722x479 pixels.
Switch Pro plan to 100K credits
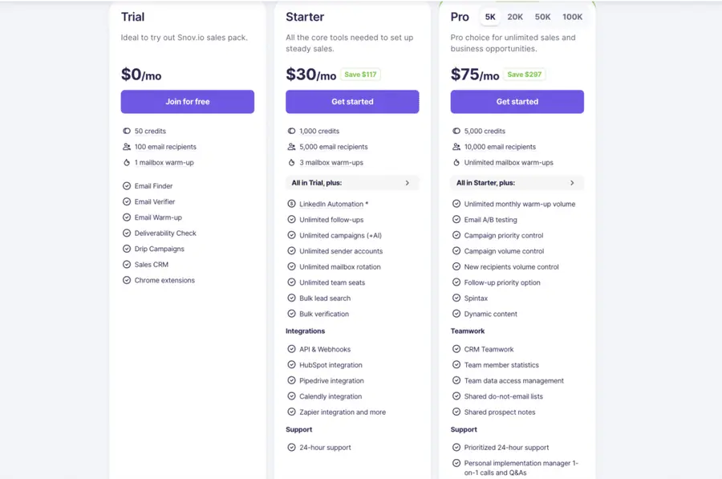(x=572, y=16)
